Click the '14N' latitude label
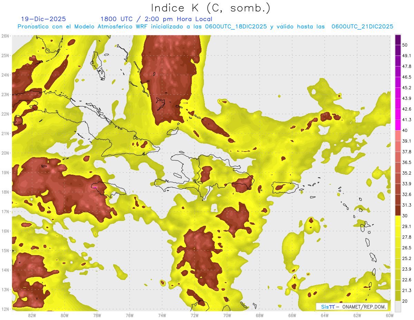414x320 pixels. click(x=5, y=270)
